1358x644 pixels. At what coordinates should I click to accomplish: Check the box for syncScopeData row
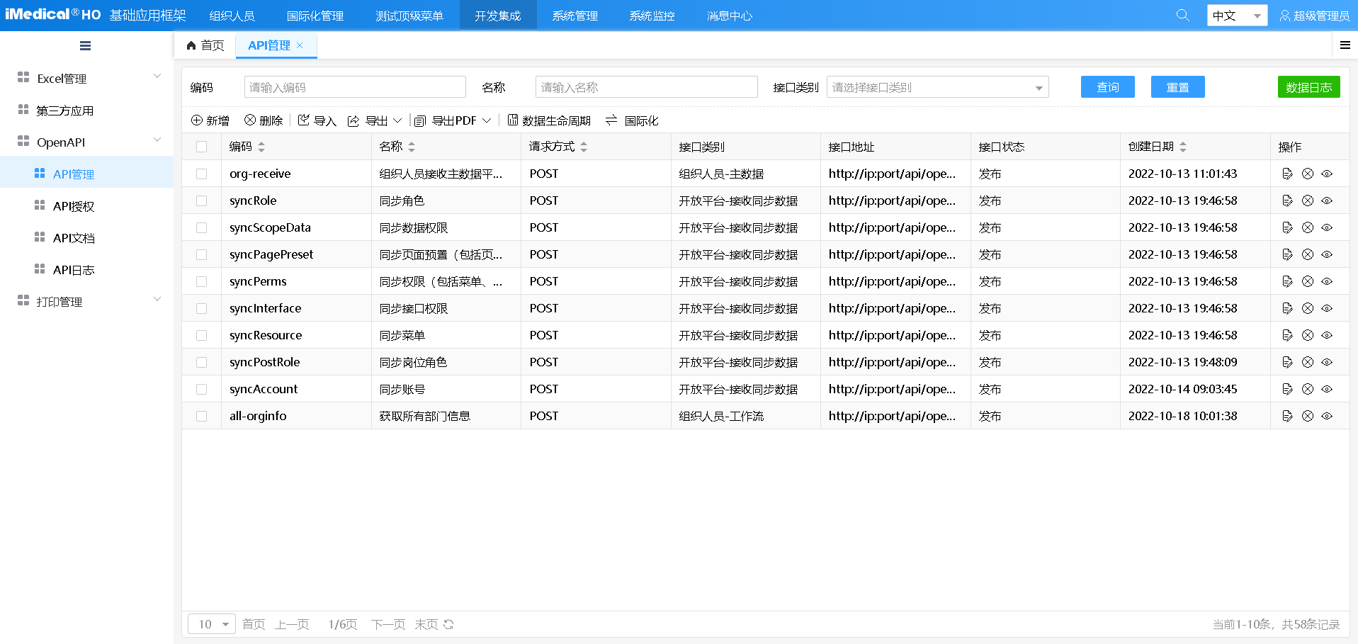pos(202,227)
